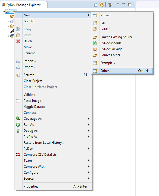Open the View Menu dropdown triangle
Viewport: 159px width, 196px height.
(x=118, y=4)
